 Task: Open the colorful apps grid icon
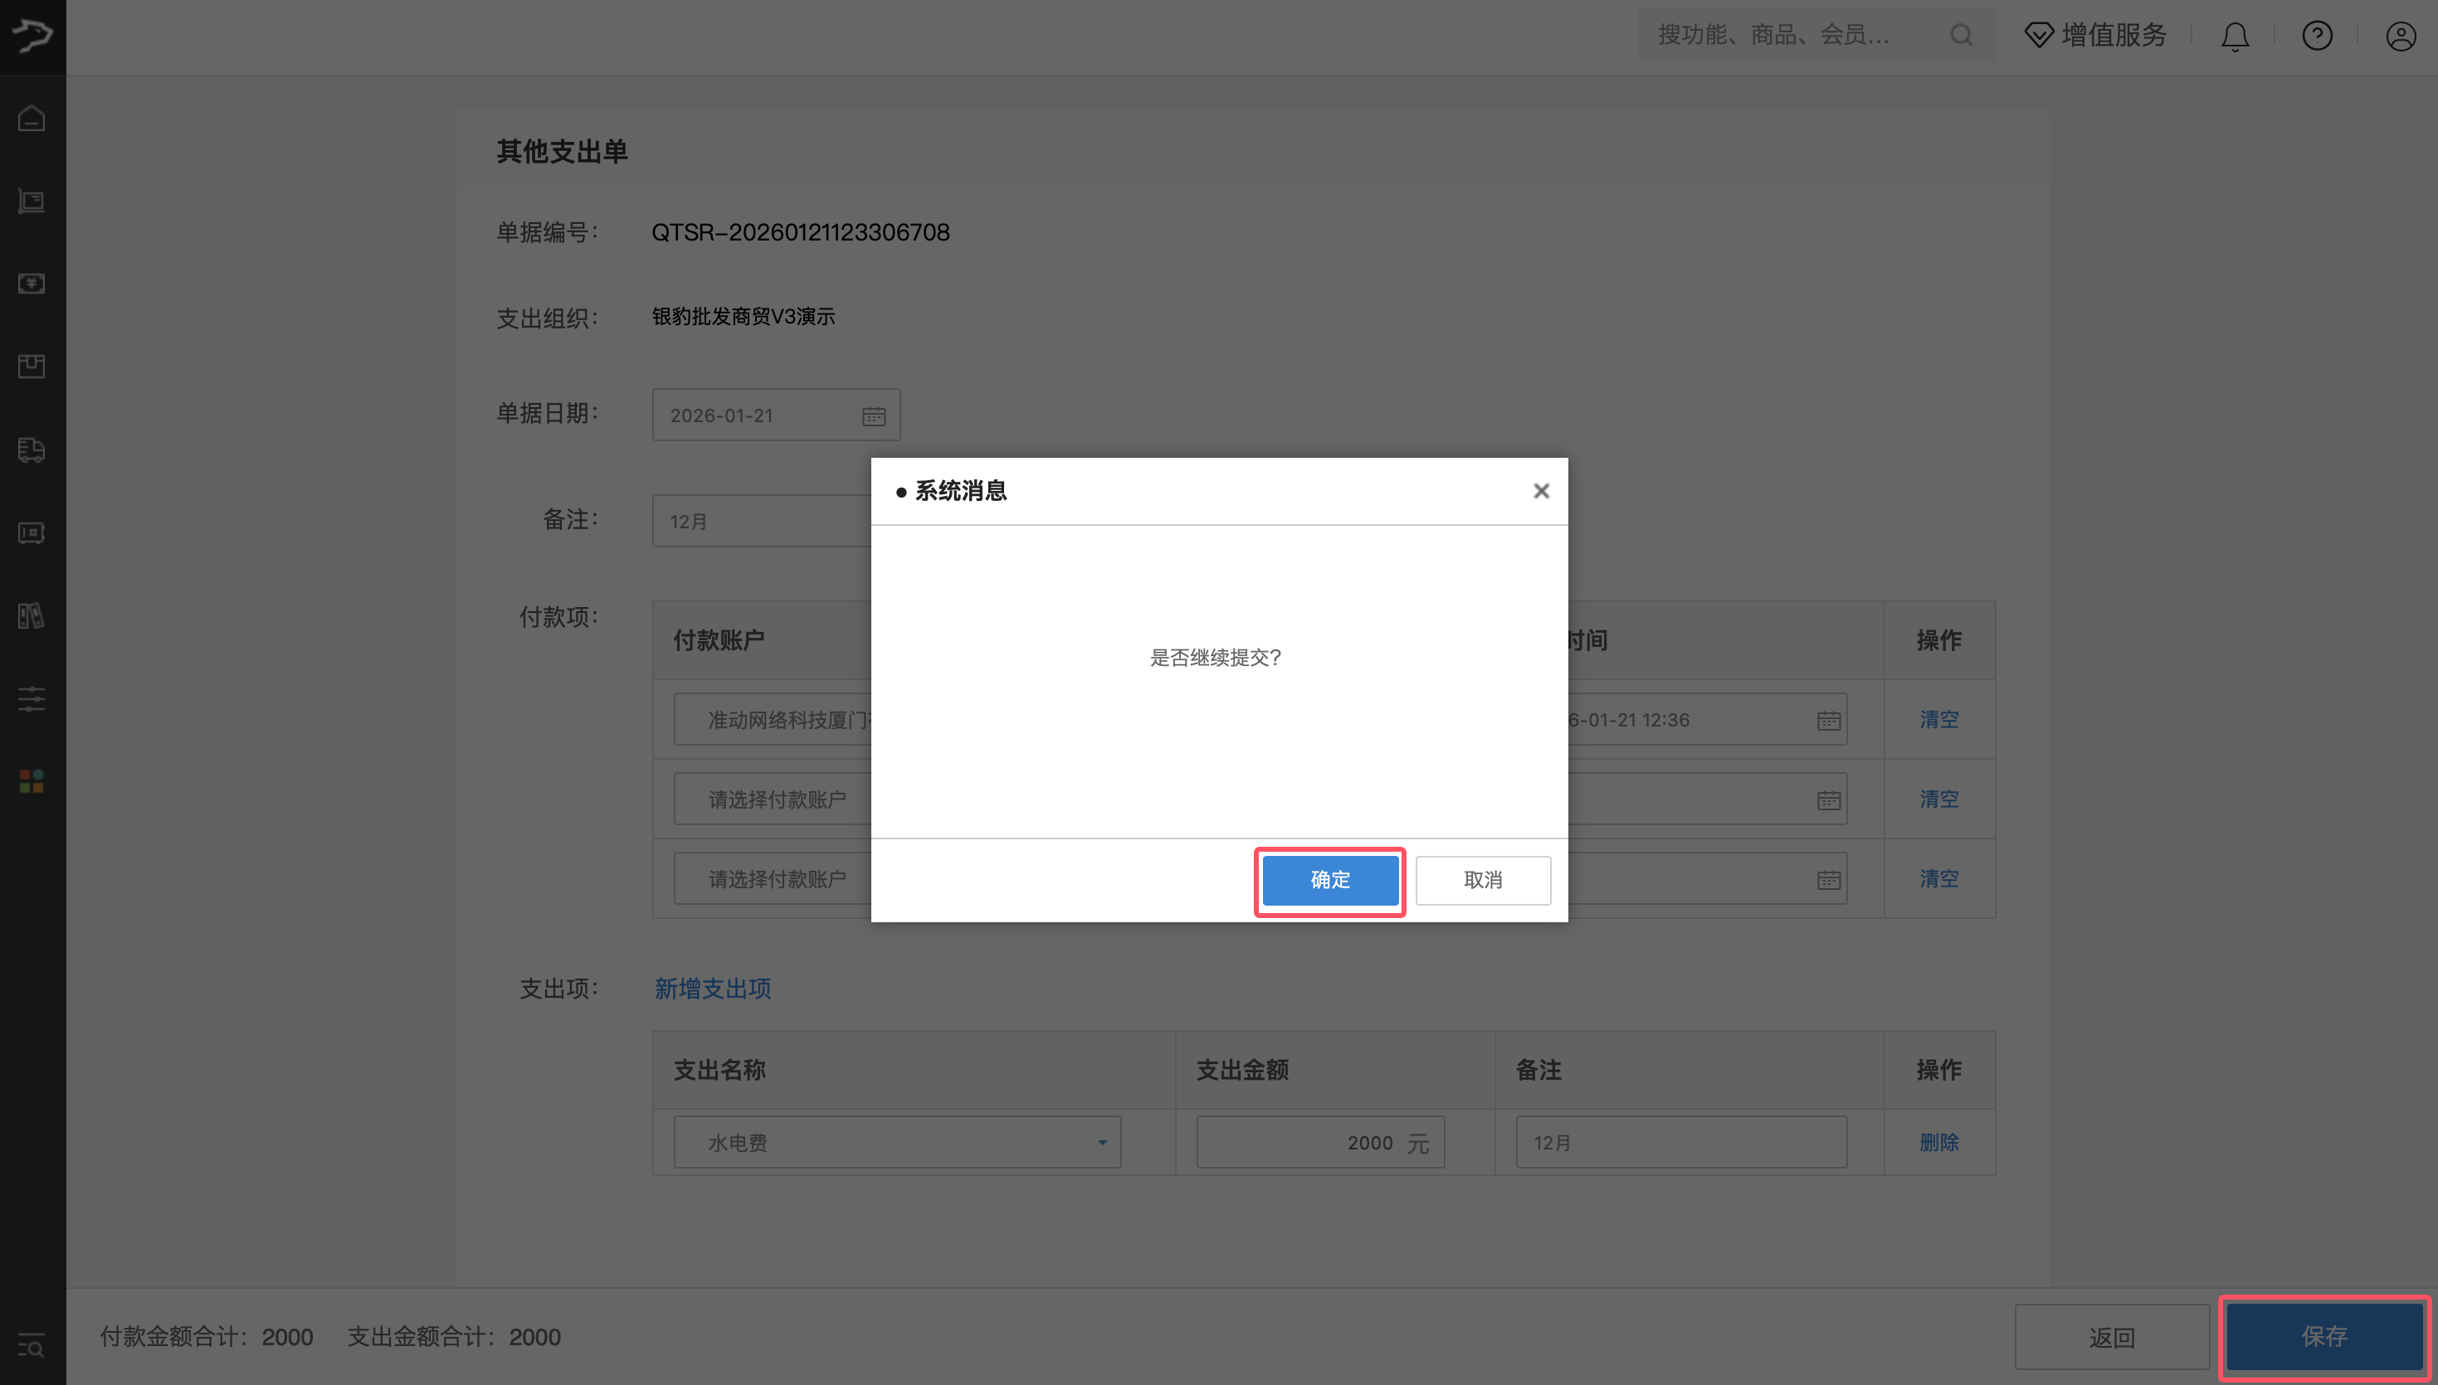pyautogui.click(x=32, y=782)
